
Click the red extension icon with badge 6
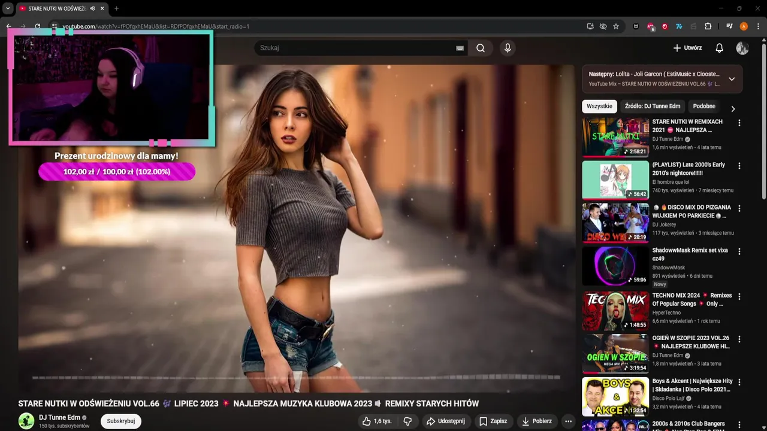click(651, 26)
